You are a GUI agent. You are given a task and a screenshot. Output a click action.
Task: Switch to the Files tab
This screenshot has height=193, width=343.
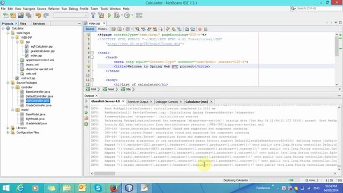23,24
